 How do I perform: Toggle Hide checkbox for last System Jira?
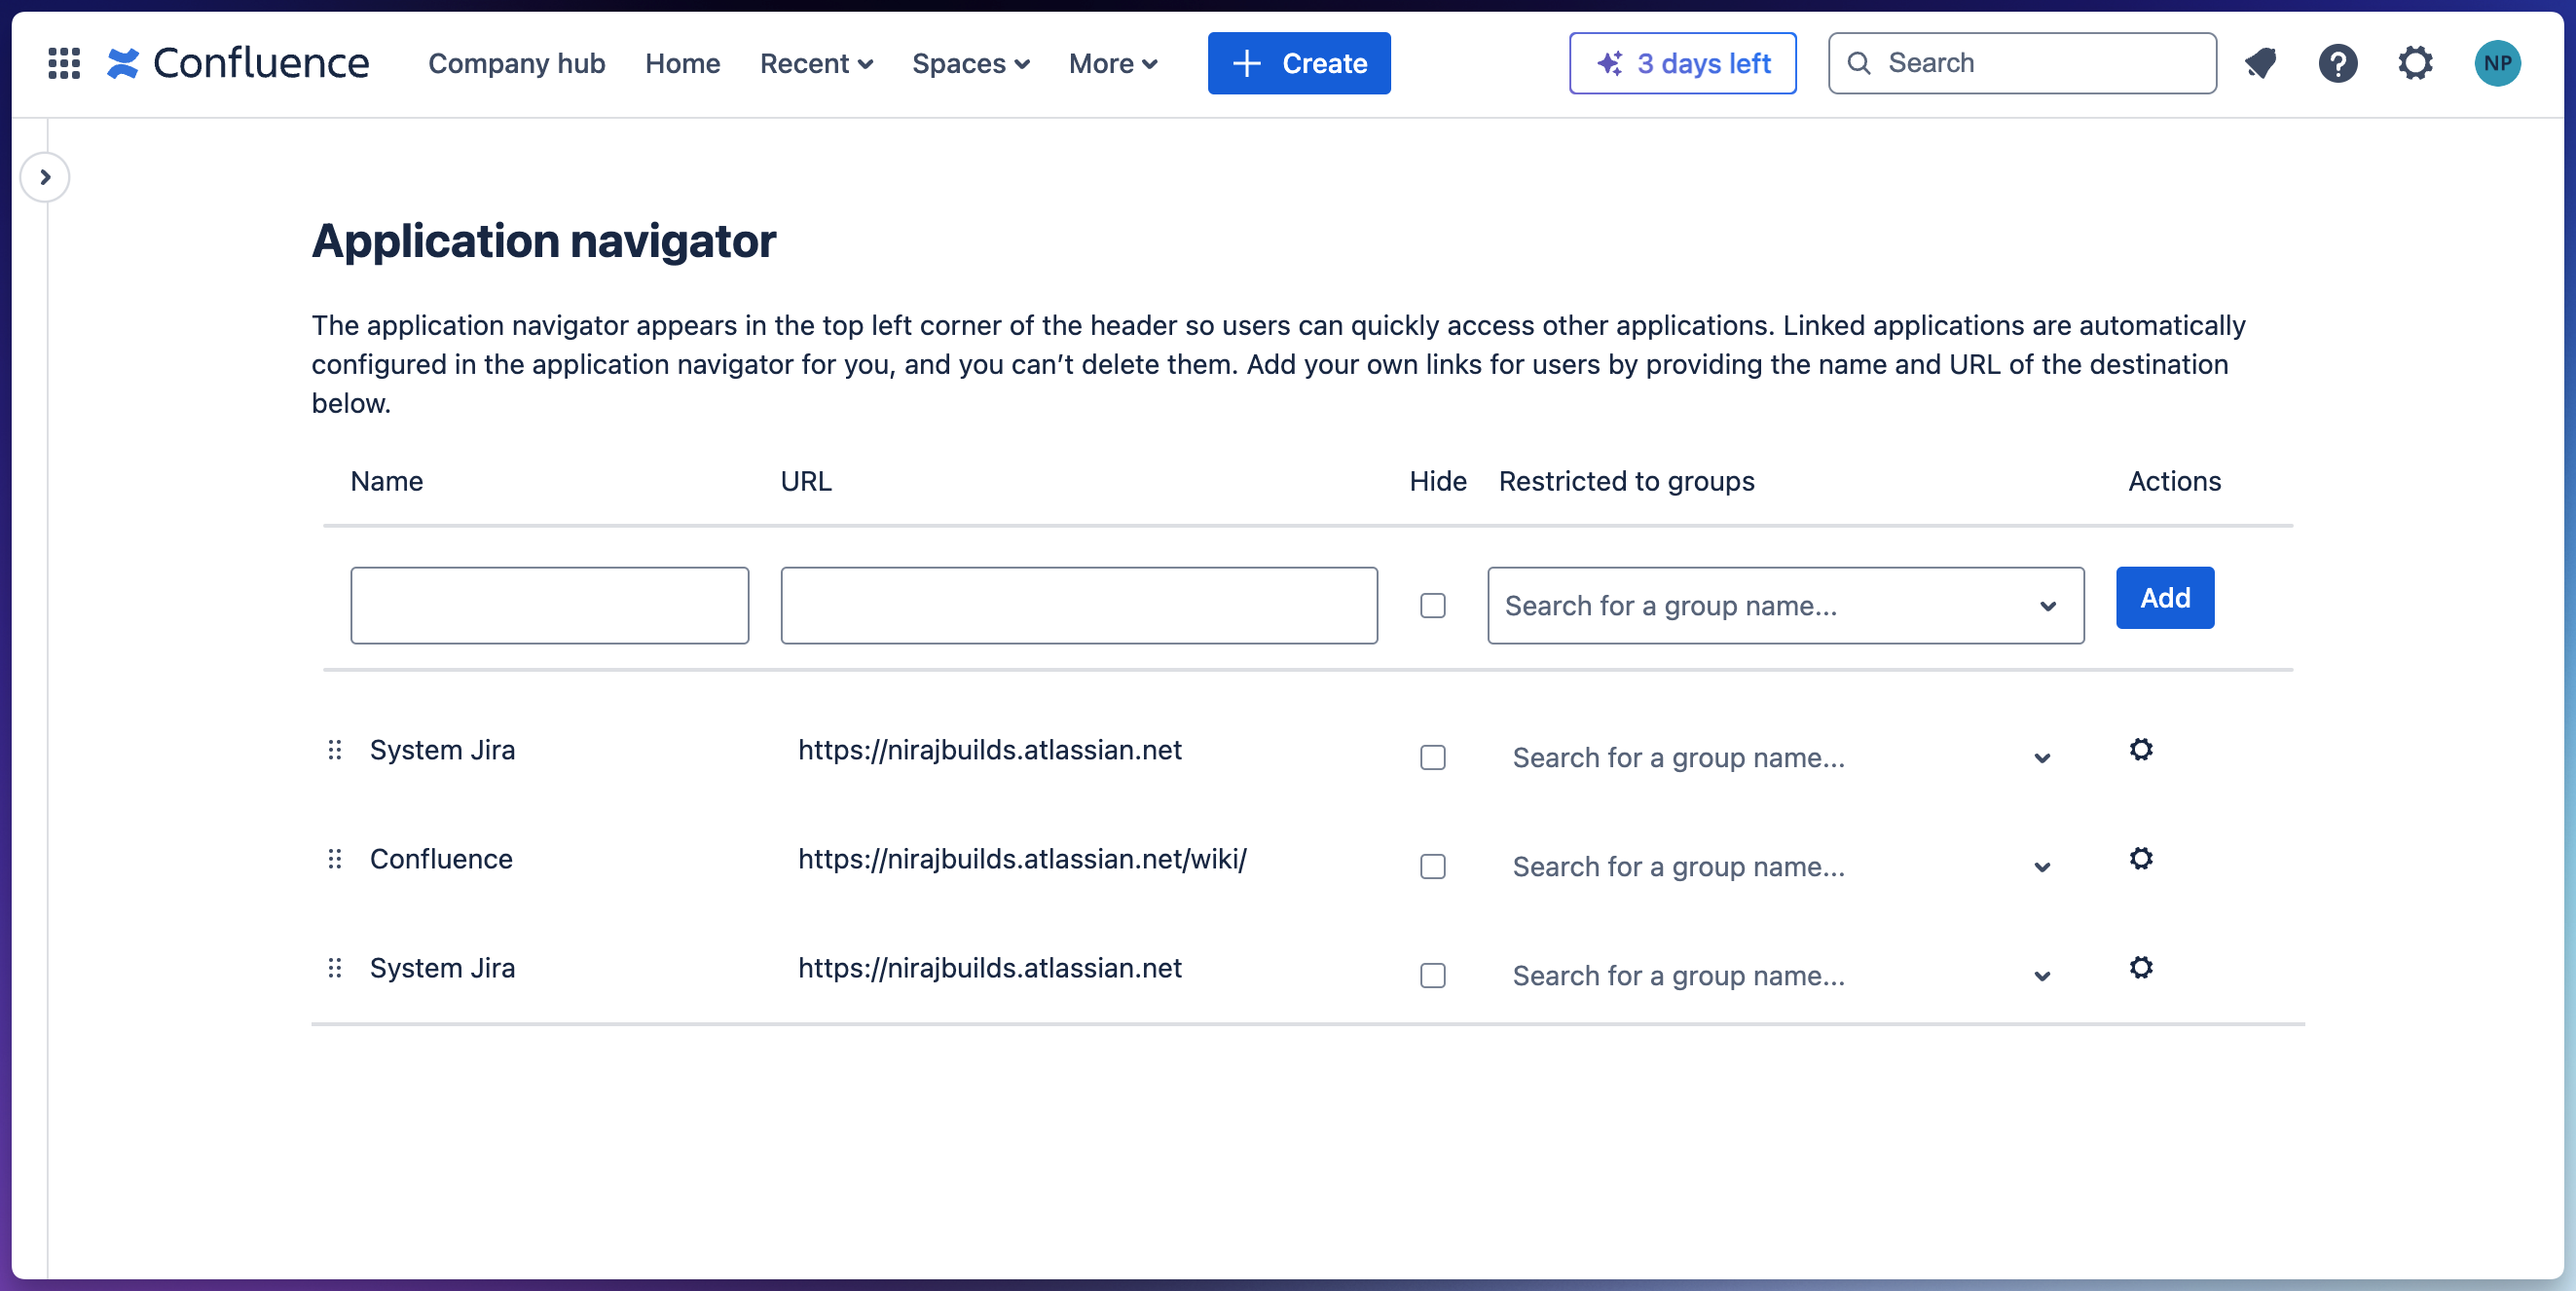click(x=1433, y=975)
